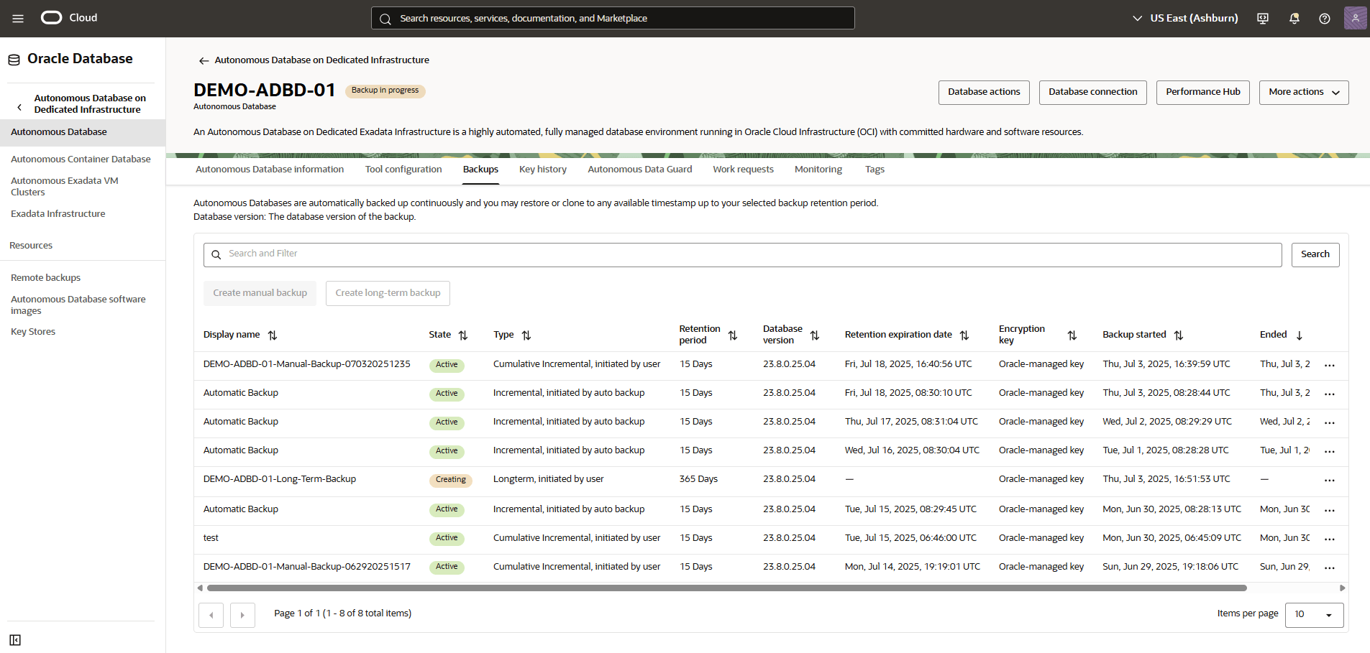Open actions menu for Long-Term-Backup row
1370x653 pixels.
[x=1329, y=480]
